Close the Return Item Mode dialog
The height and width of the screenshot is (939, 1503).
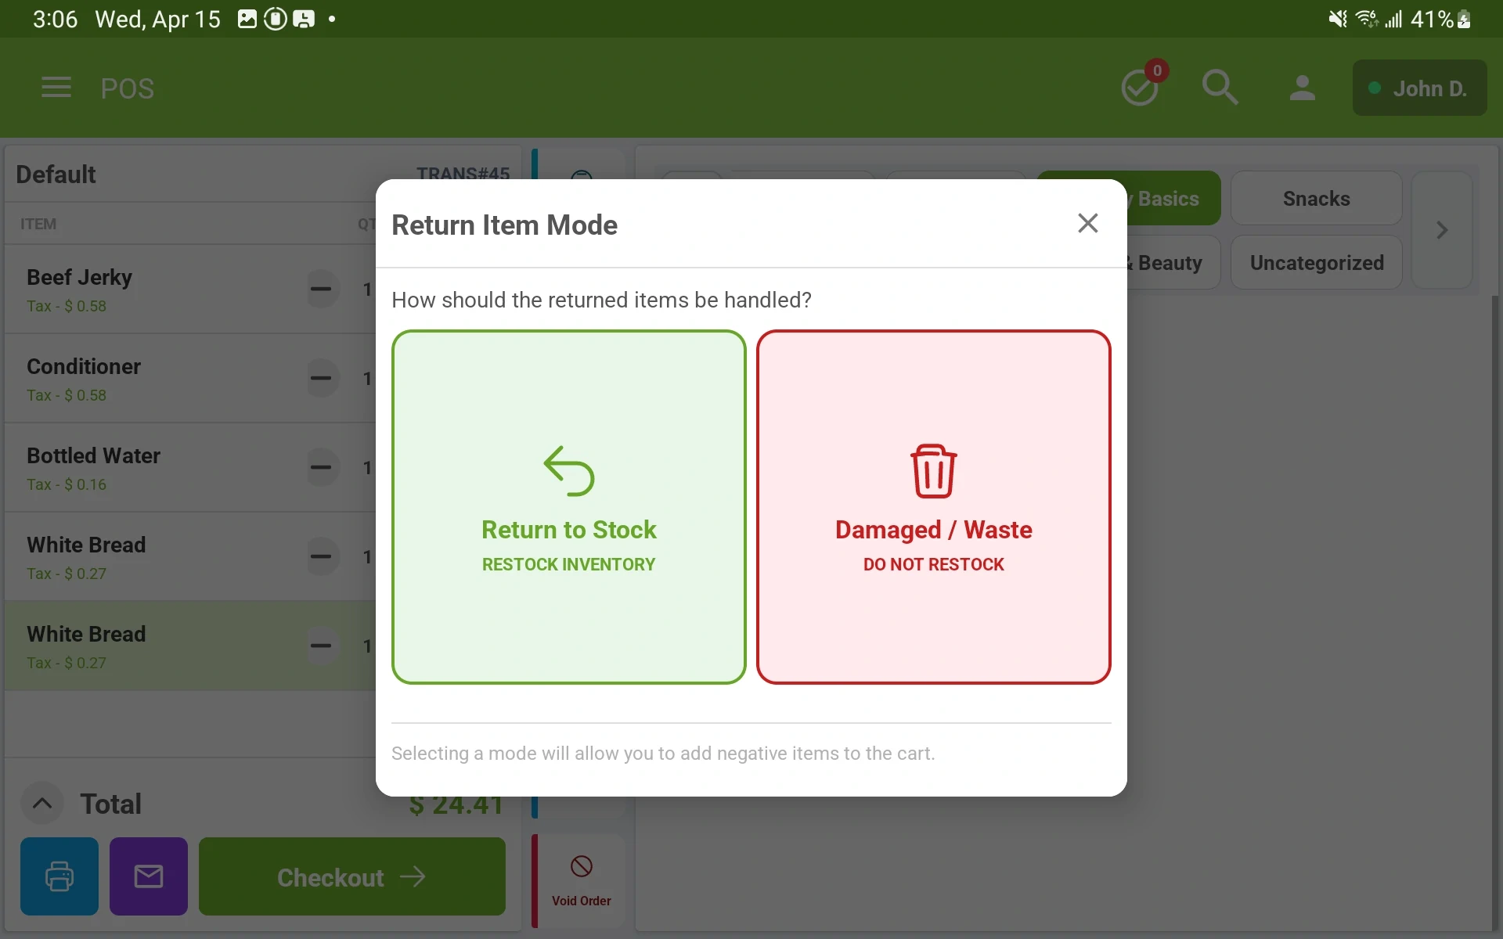(1087, 224)
